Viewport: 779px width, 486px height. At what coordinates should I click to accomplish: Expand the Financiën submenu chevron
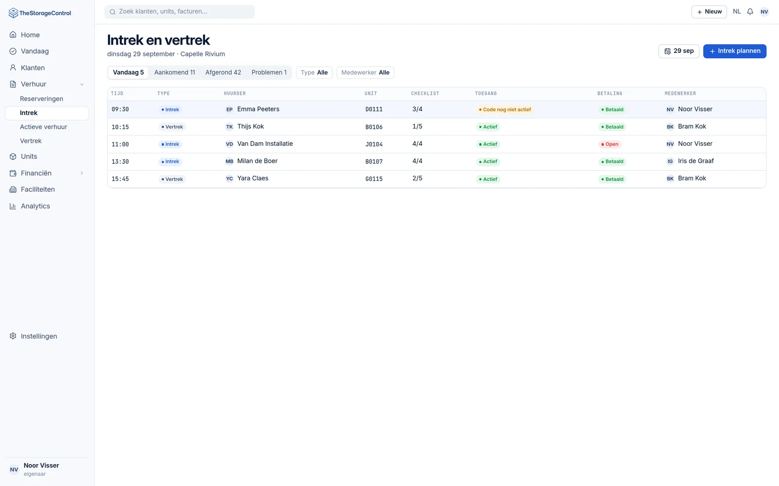tap(82, 173)
